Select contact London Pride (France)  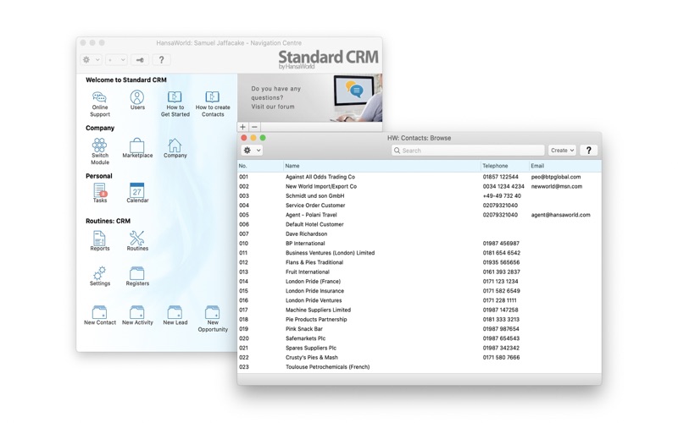(419, 282)
